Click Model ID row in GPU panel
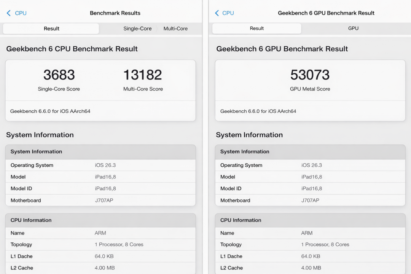 tap(310, 188)
